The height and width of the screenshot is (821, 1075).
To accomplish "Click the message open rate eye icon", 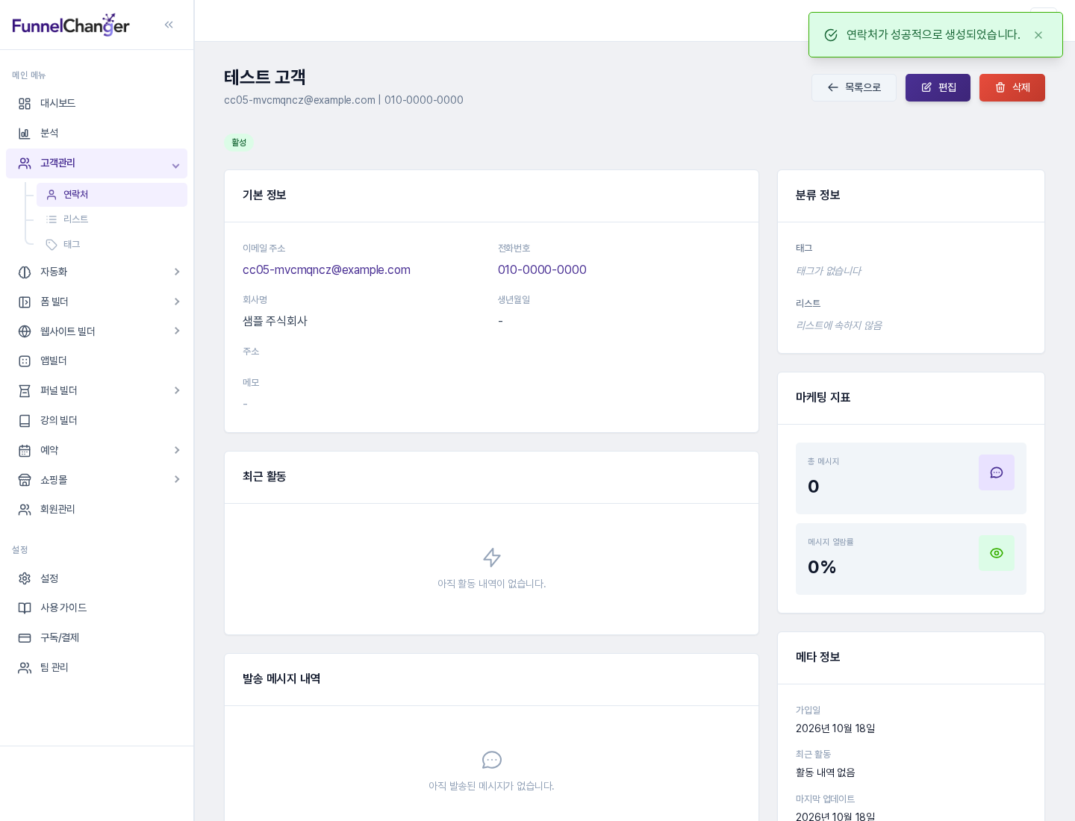I will point(997,553).
